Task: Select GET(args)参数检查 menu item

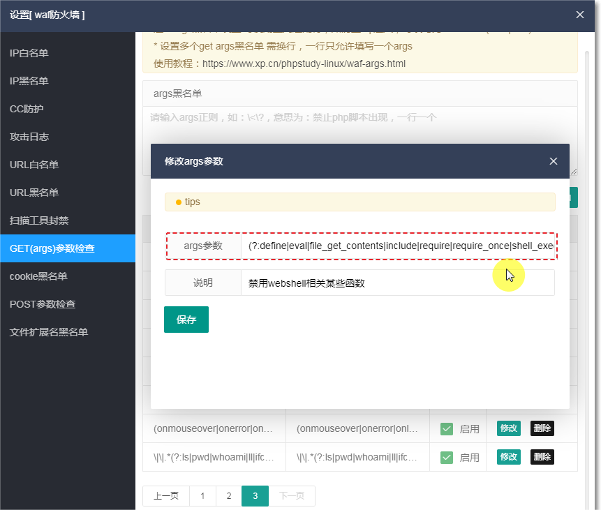Action: (x=68, y=248)
